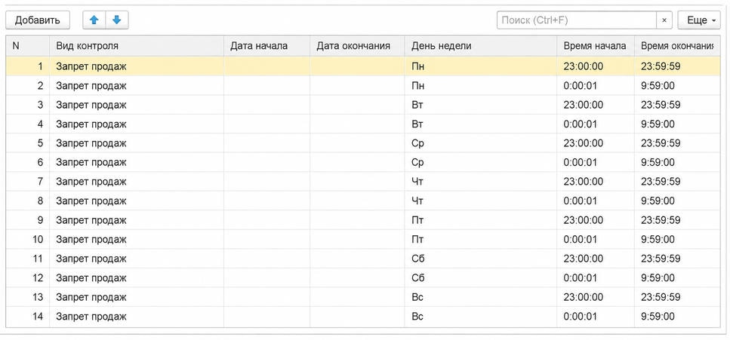Click start time 0:00:01 in row 2
730x340 pixels.
pyautogui.click(x=596, y=86)
